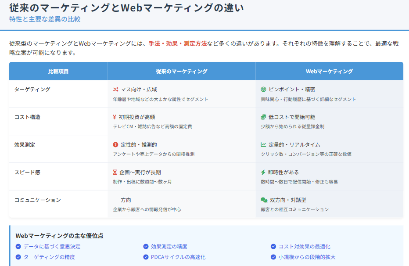Screen dimensions: 409x266
Task: Click the コスト対効果の最適化 text
Action: pos(304,247)
